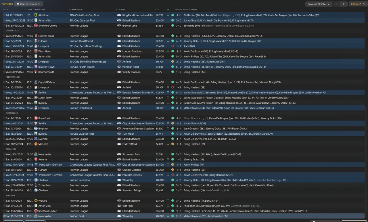Click the Al-Ittihad club badge
Screen dimensions: 368x222
36,15
